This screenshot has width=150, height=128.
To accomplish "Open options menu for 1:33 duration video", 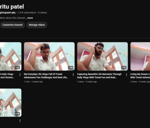I will 20,75.
